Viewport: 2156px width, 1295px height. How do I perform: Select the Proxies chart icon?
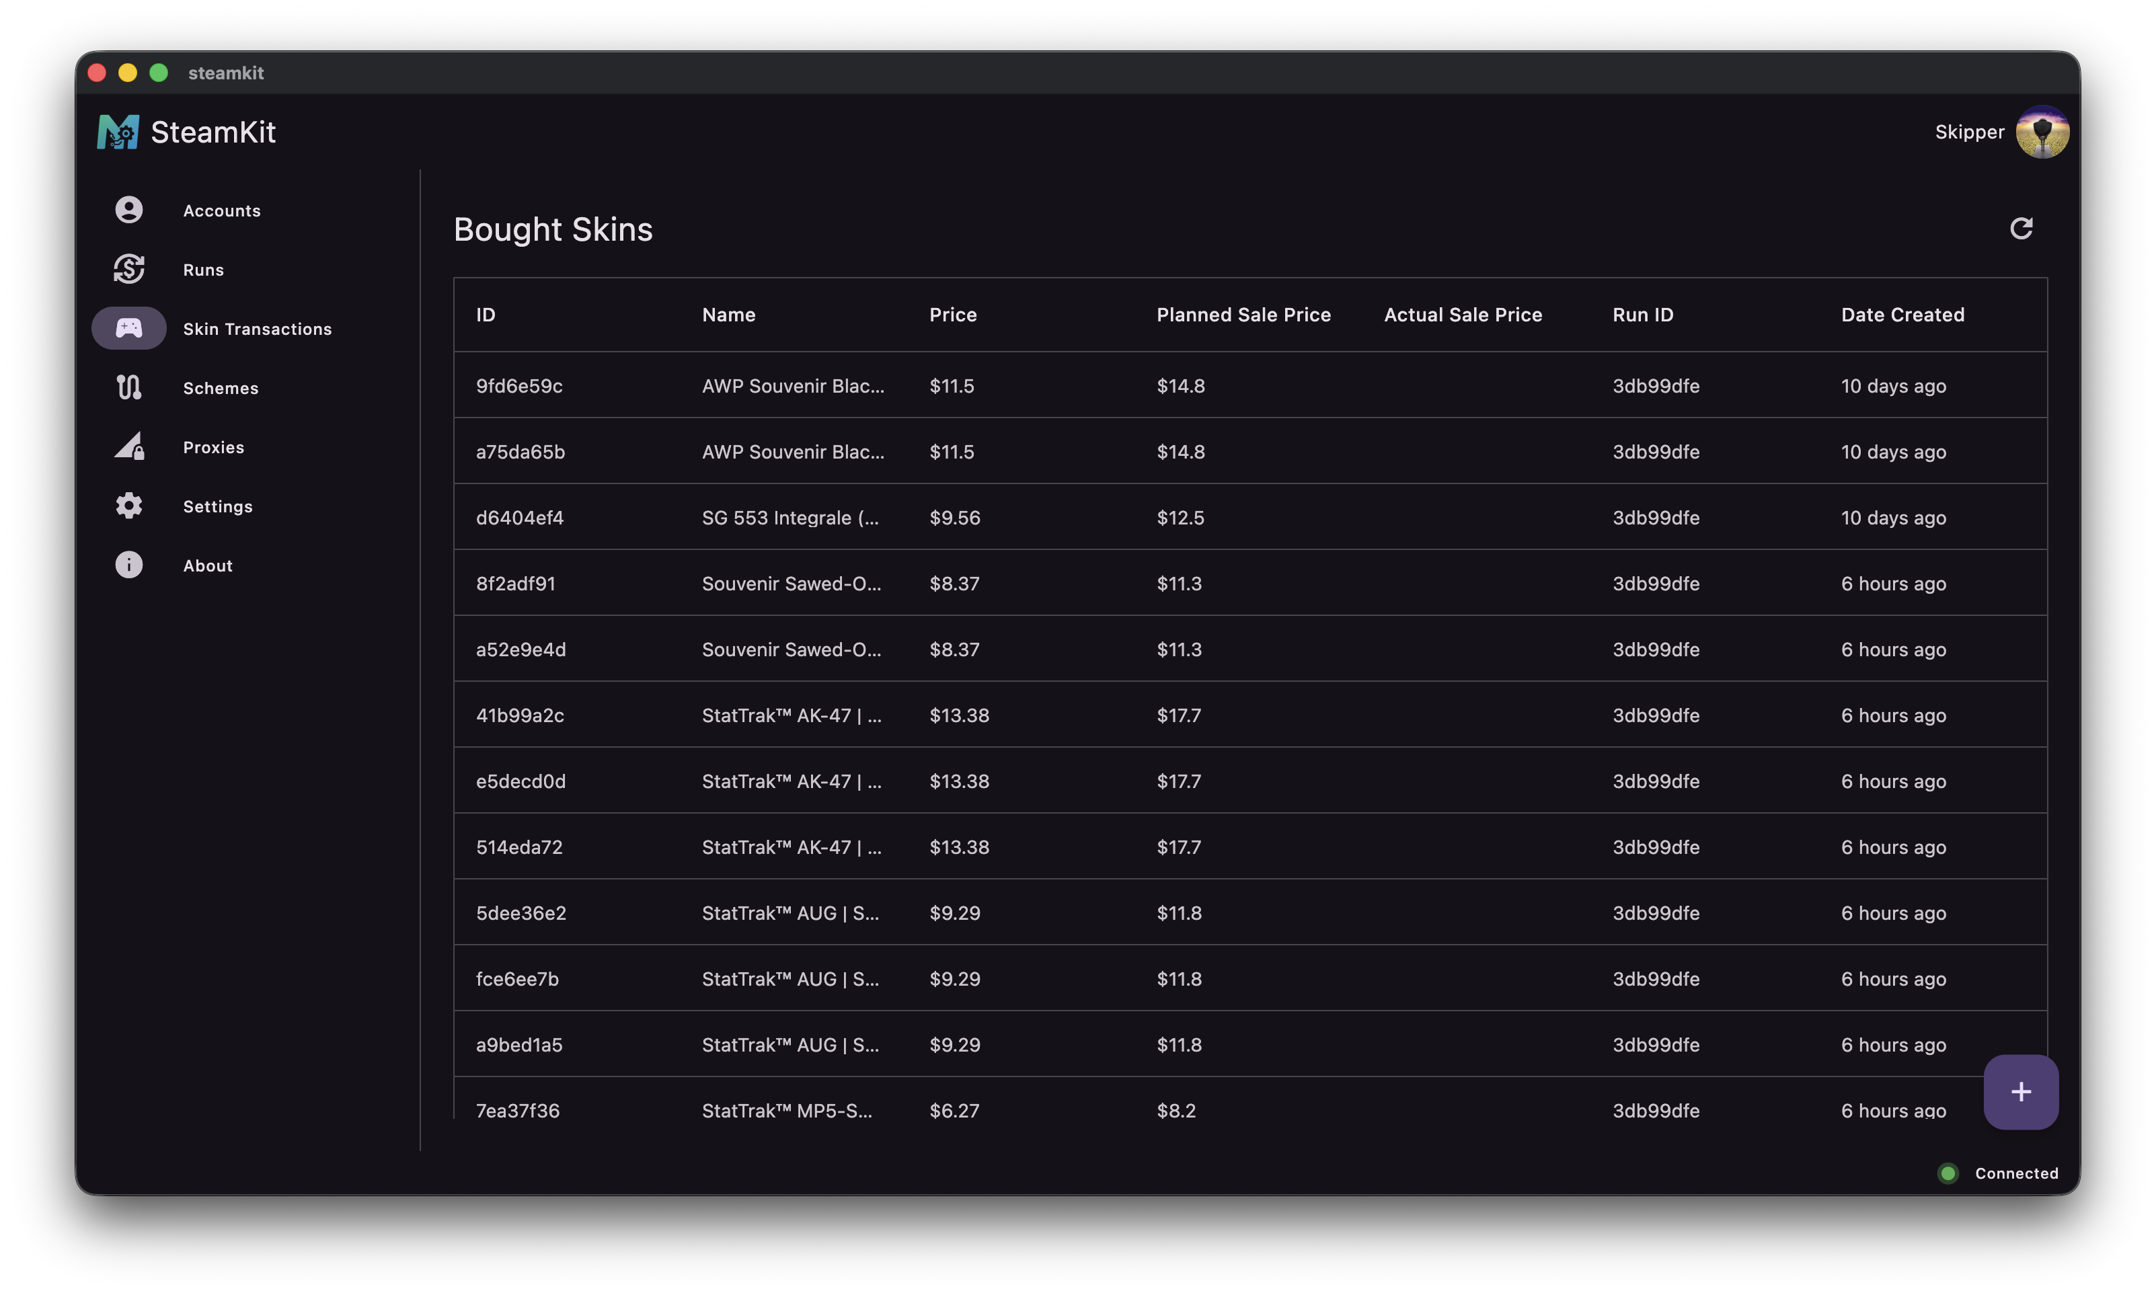(128, 446)
